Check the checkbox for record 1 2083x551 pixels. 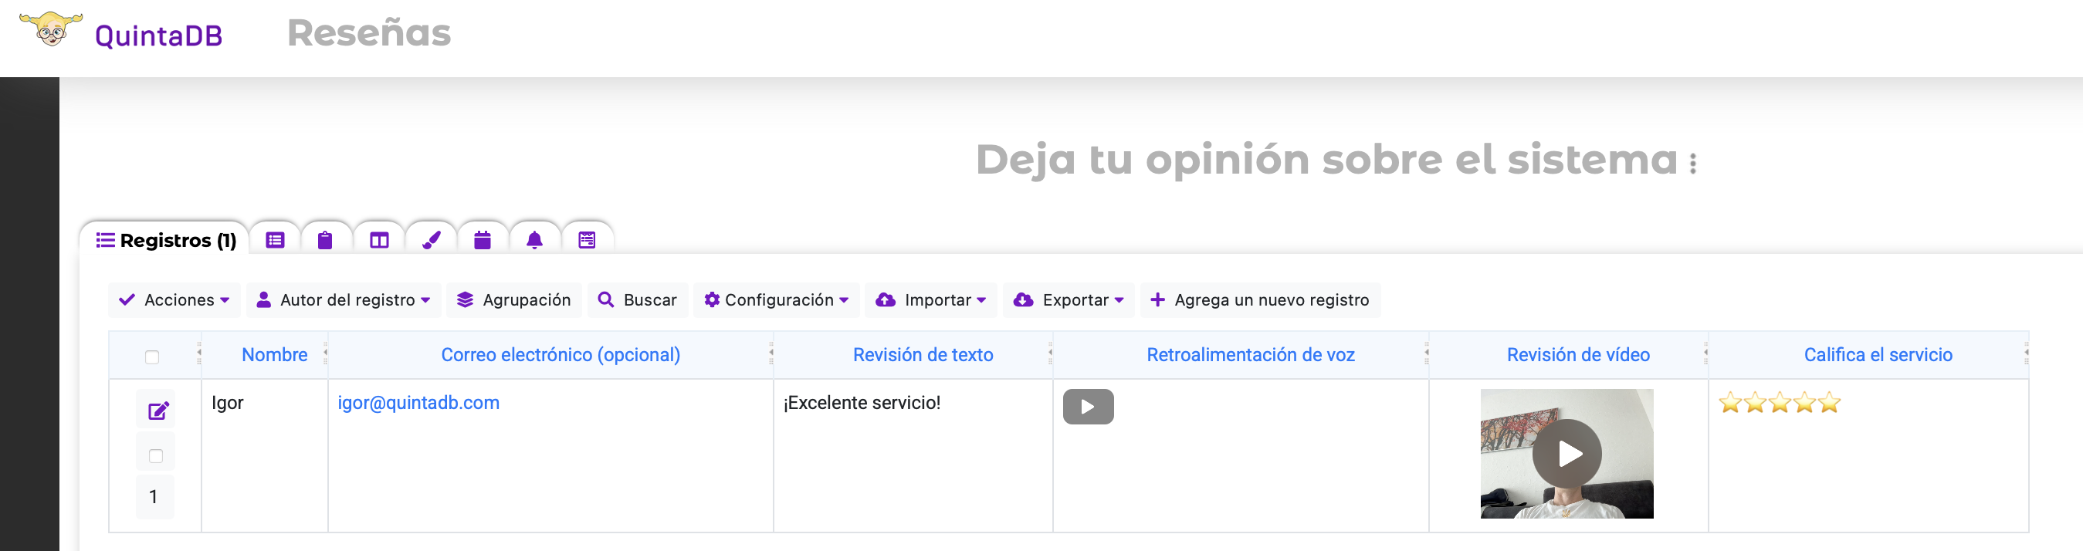click(x=156, y=455)
